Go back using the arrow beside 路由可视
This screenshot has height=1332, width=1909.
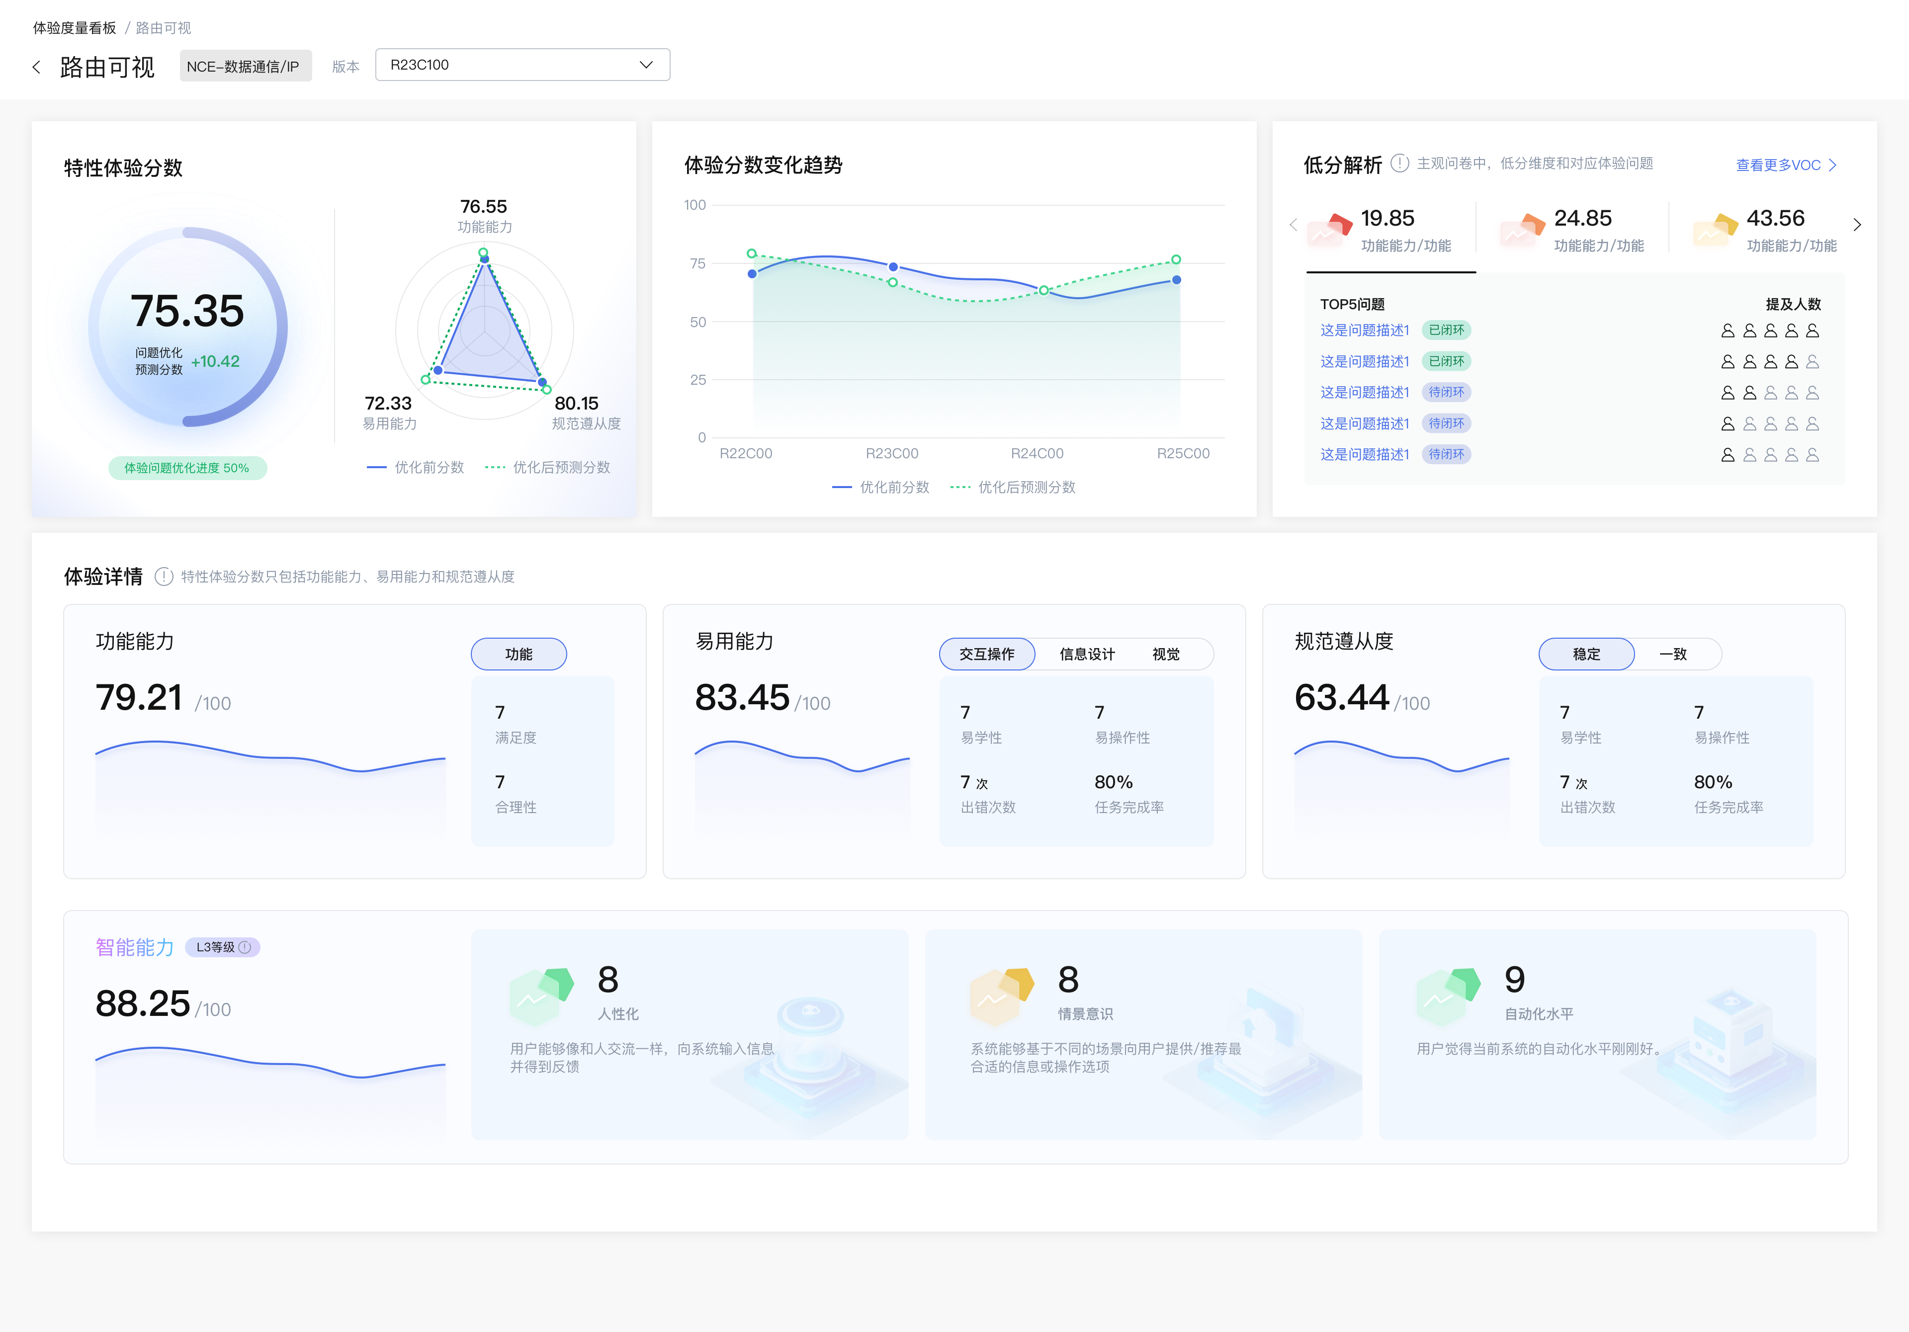tap(36, 68)
